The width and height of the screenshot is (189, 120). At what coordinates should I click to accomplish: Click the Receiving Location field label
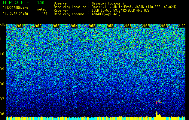click(70, 7)
